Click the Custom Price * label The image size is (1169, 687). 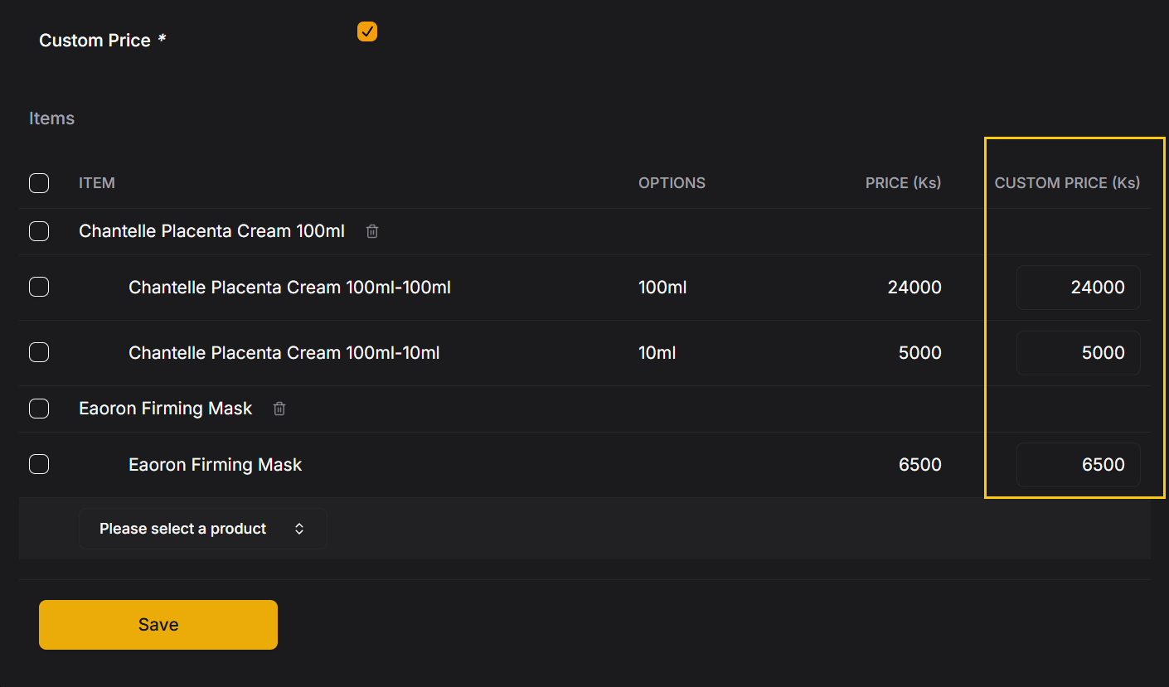click(x=103, y=41)
